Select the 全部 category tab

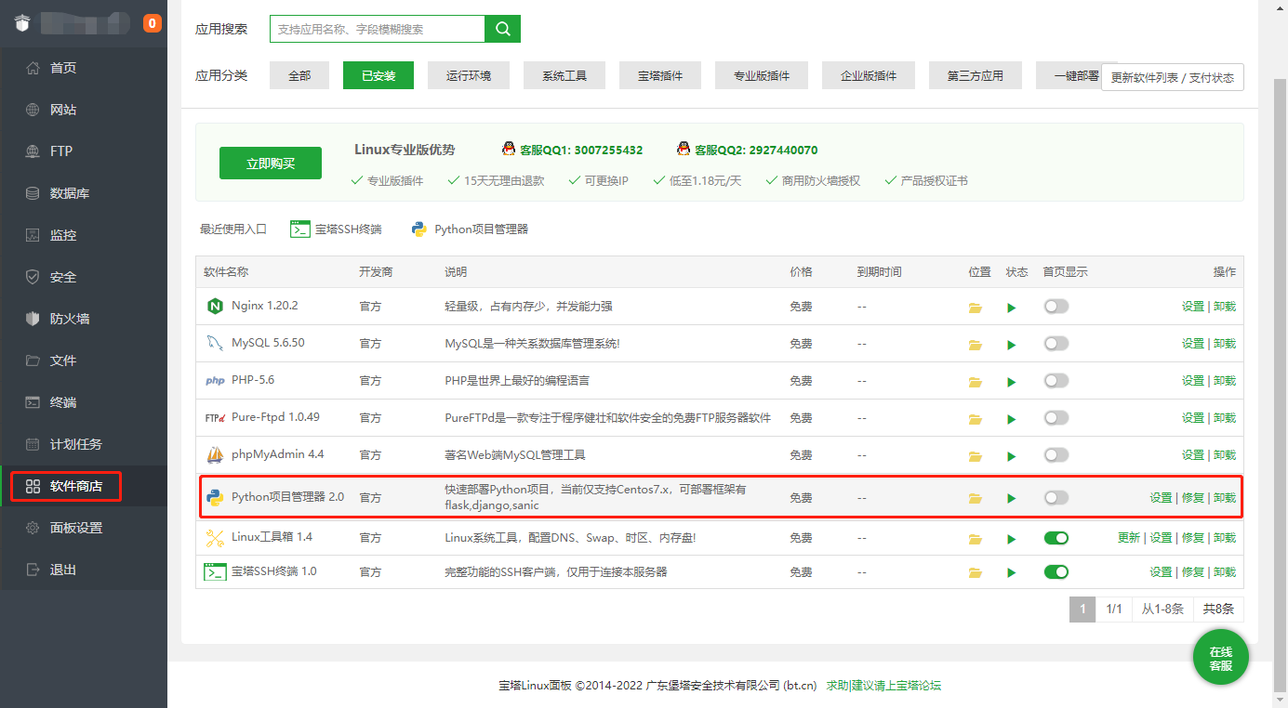(299, 75)
